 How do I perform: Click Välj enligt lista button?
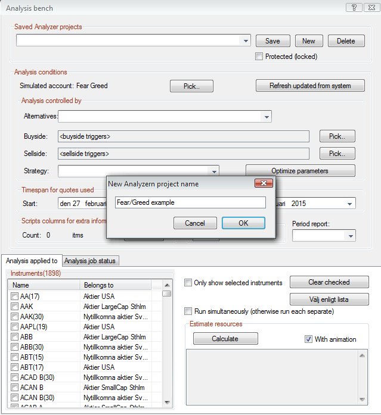tap(329, 299)
